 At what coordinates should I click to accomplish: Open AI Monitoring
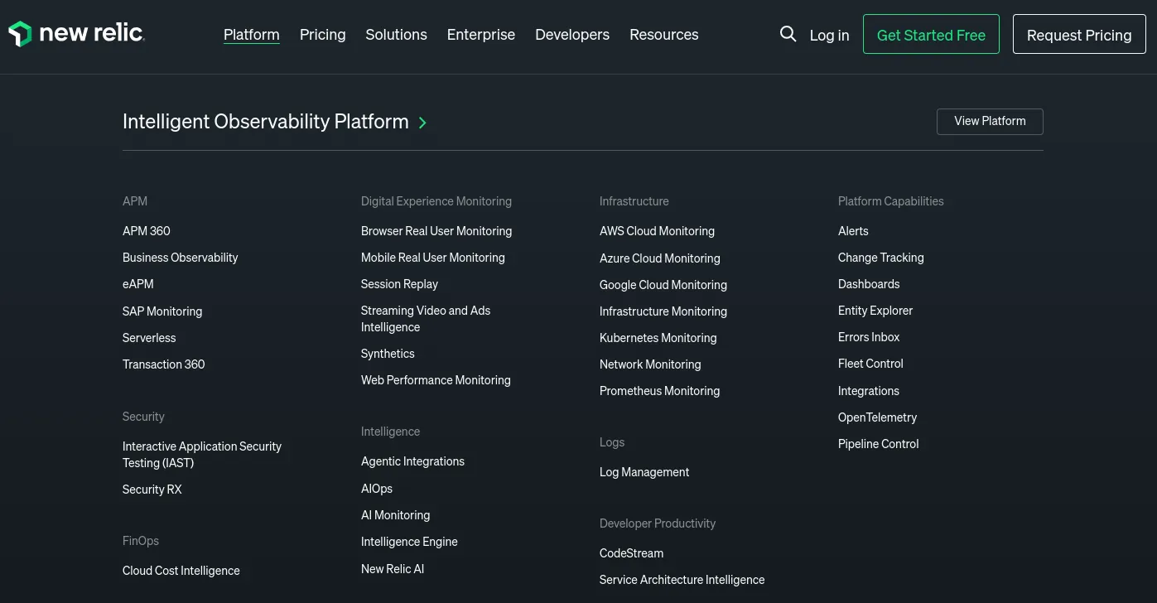395,515
